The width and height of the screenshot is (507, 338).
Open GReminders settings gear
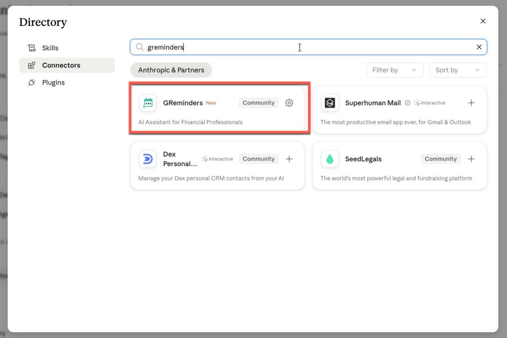click(x=289, y=103)
